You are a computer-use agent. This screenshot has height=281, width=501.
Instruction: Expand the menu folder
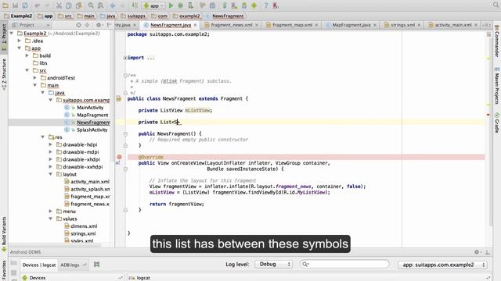(50, 211)
